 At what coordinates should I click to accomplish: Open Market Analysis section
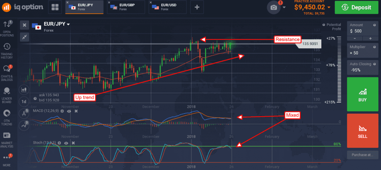tap(7, 140)
